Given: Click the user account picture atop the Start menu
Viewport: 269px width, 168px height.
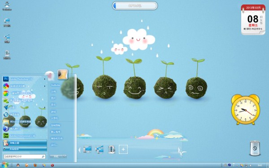Looking at the screenshot, I should 63,74.
